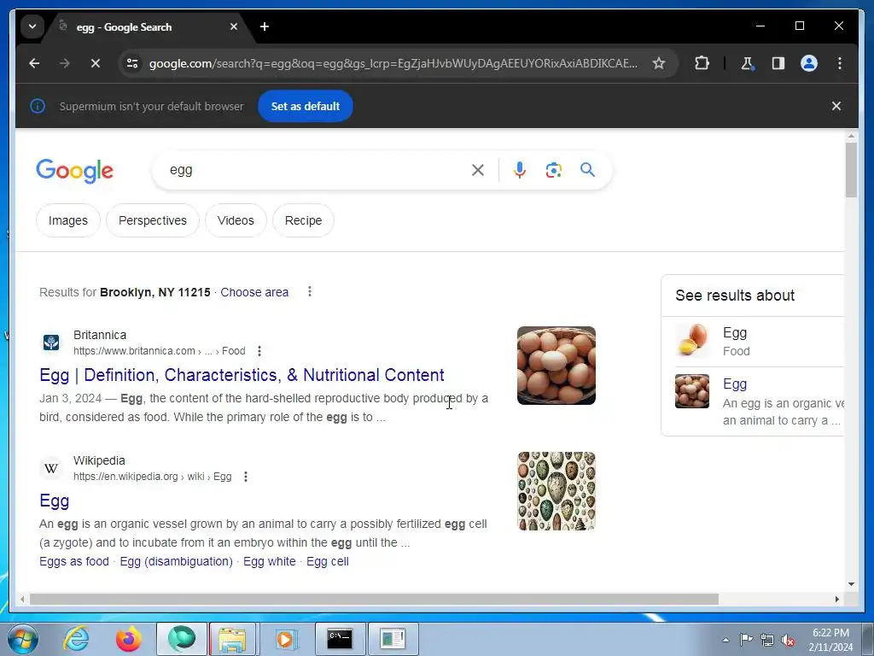Open Britannica result options menu

click(x=259, y=351)
